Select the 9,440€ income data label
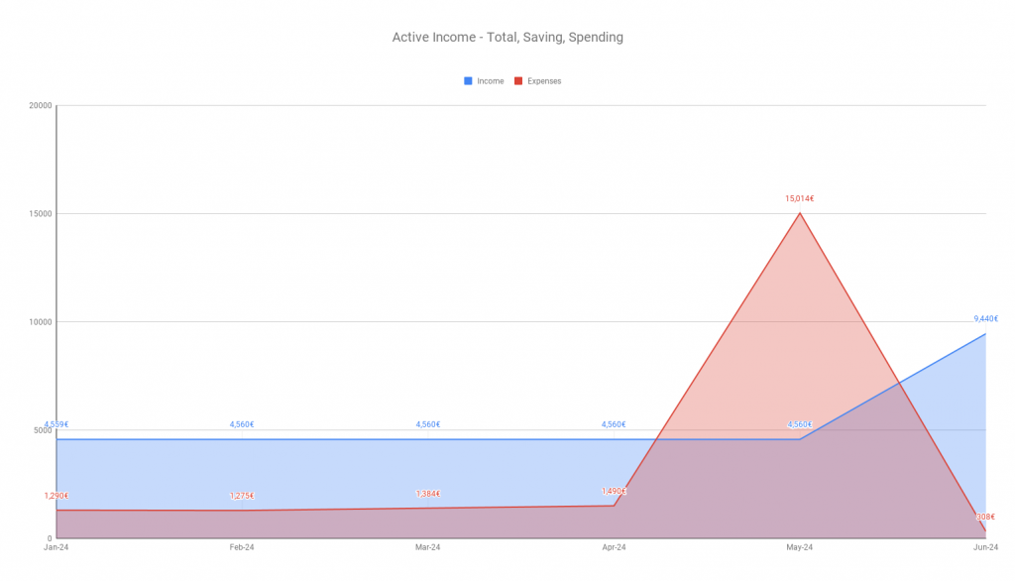 tap(985, 318)
